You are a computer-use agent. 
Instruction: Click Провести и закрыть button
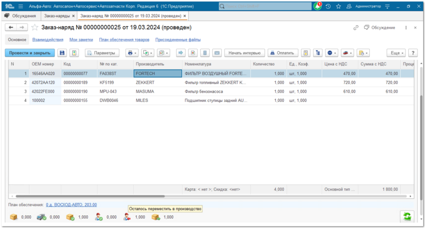(x=30, y=53)
